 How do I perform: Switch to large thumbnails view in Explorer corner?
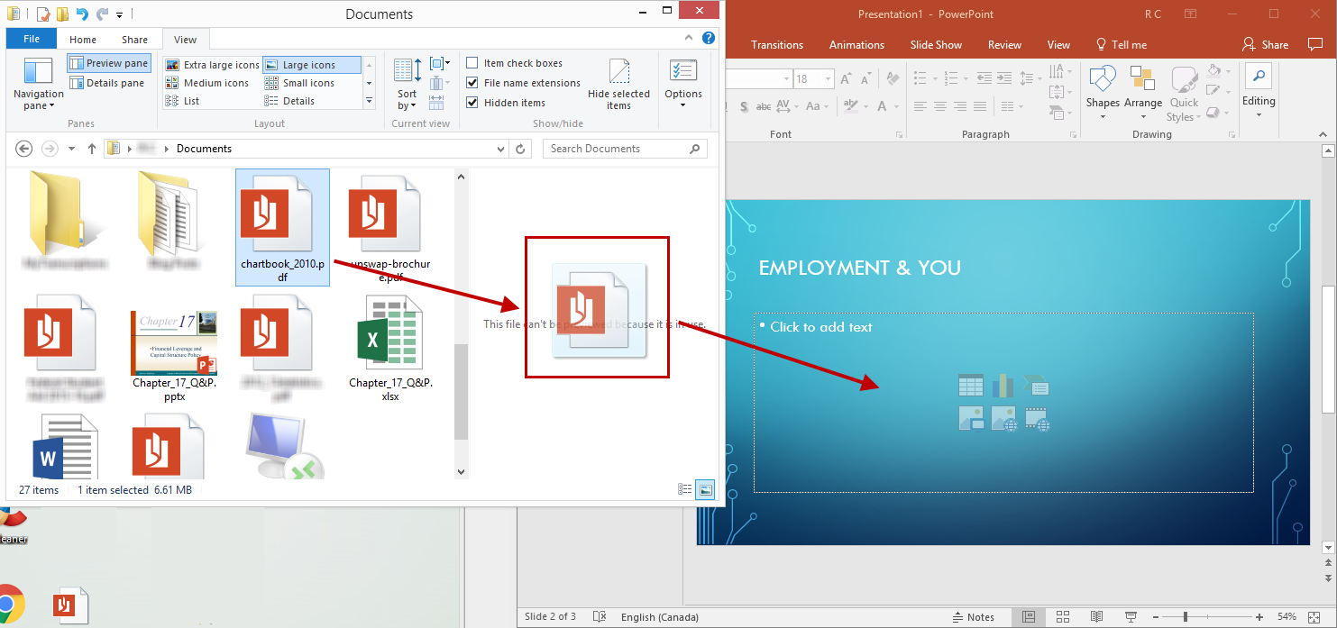706,489
